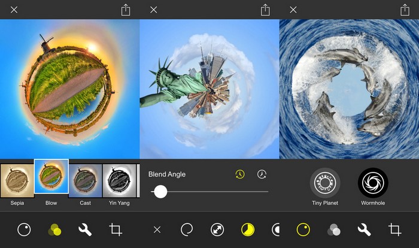Apply the Sepia filter thumbnail
Screen dimensions: 419x248
point(17,180)
